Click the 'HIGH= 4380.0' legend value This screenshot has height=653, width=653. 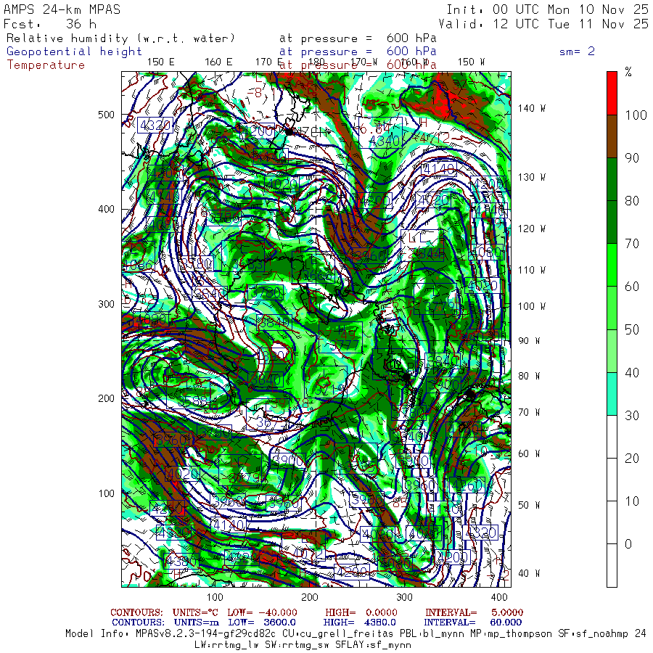click(359, 623)
